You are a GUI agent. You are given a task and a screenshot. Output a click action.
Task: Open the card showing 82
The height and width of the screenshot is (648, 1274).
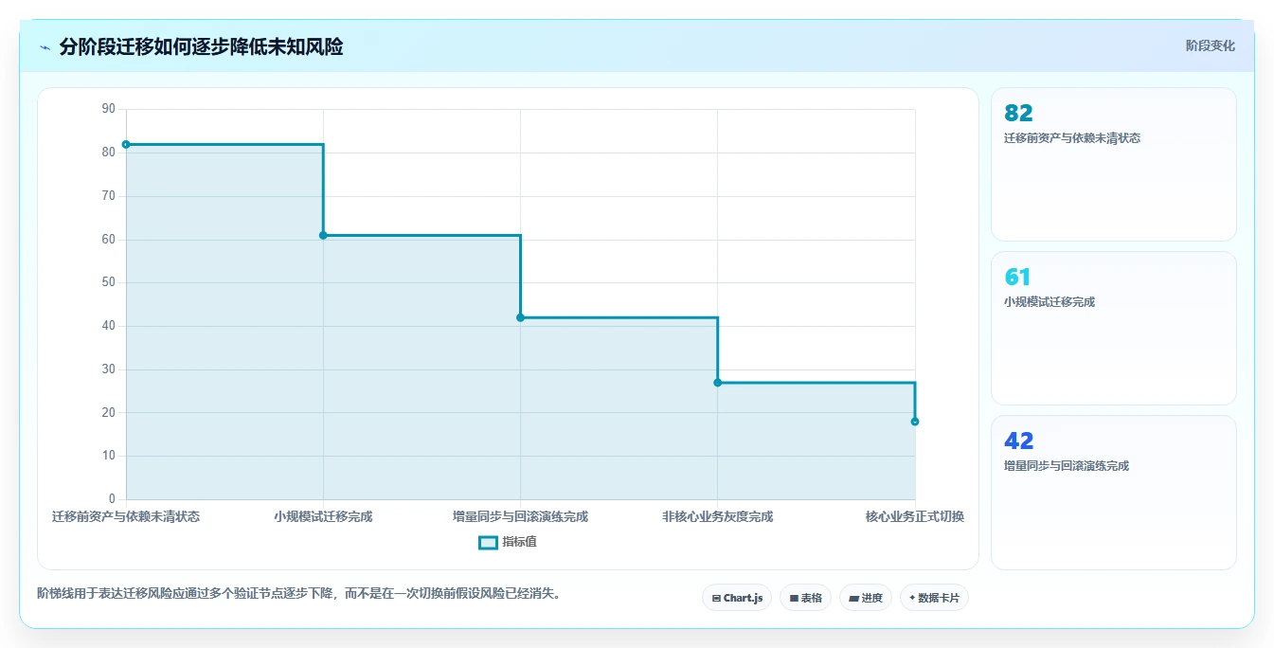1114,165
